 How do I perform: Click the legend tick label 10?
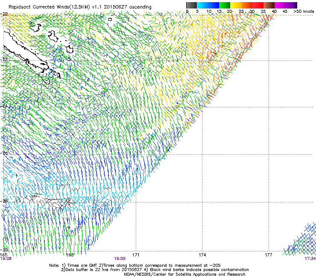coord(209,12)
